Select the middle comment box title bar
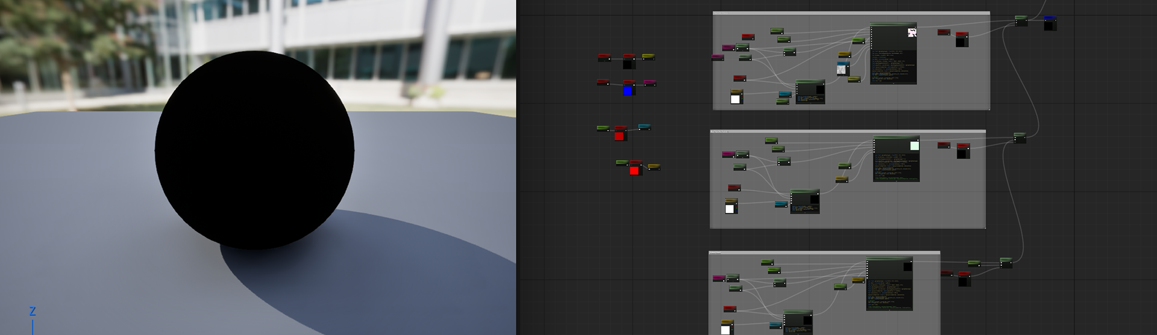This screenshot has width=1157, height=335. (x=848, y=131)
